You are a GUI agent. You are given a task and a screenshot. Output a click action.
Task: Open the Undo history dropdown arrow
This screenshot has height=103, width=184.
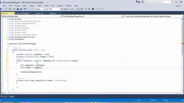coord(28,9)
